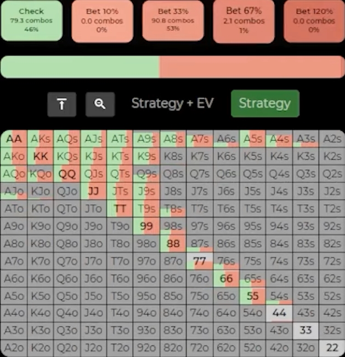345x357 pixels.
Task: Pick the Bet 67% action card
Action: click(244, 20)
